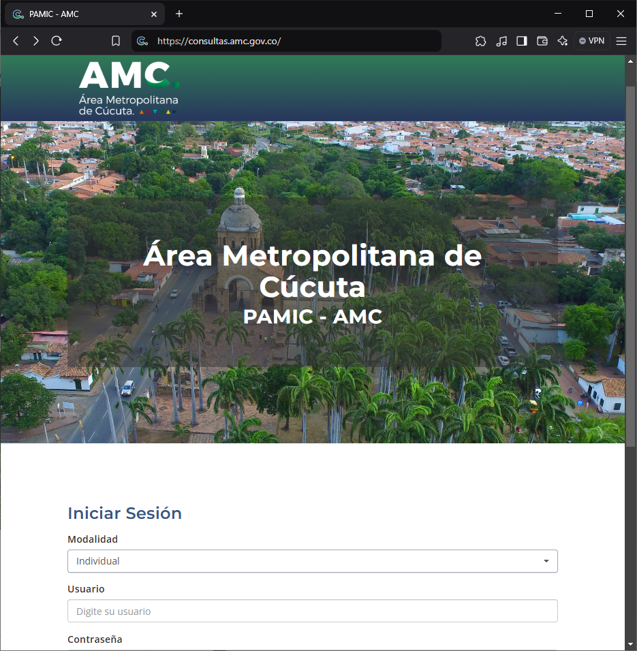This screenshot has width=637, height=651.
Task: Open the media music note icon
Action: (501, 41)
